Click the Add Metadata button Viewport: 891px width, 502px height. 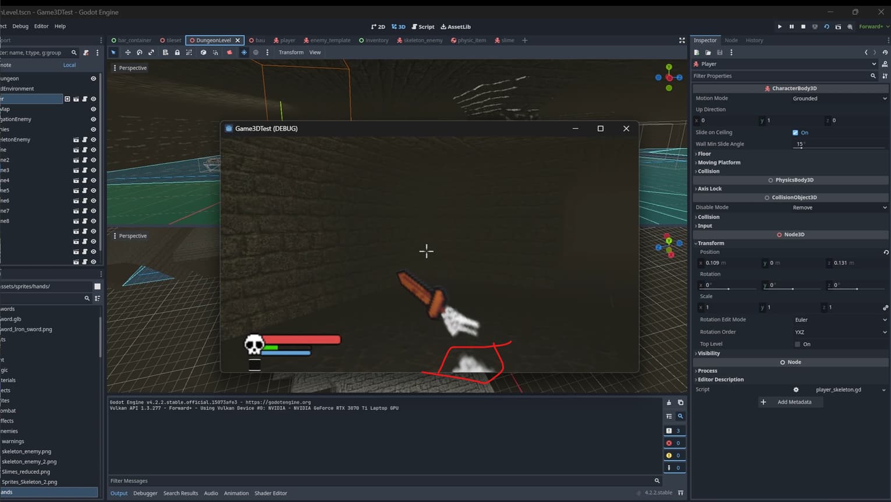click(x=790, y=402)
